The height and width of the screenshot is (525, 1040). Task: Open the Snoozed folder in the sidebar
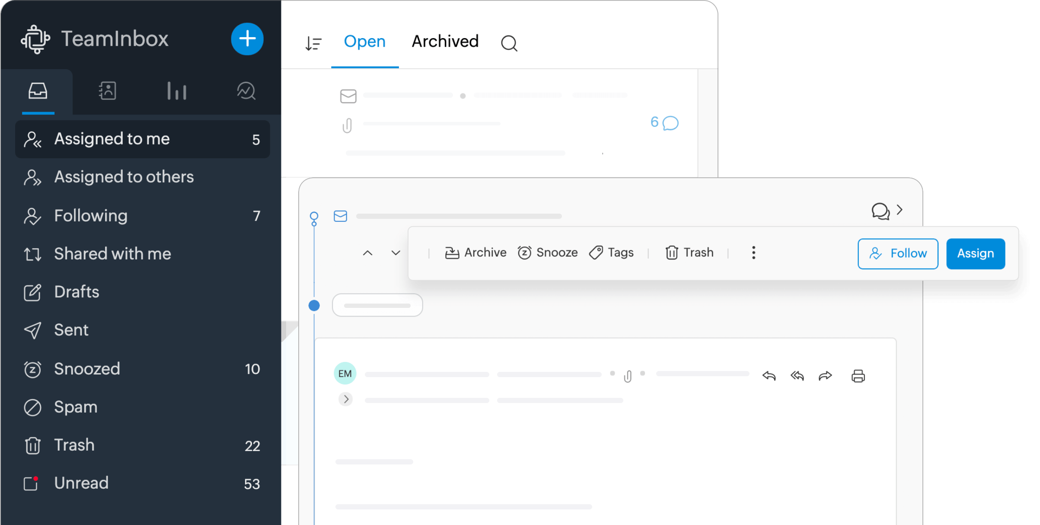[87, 369]
